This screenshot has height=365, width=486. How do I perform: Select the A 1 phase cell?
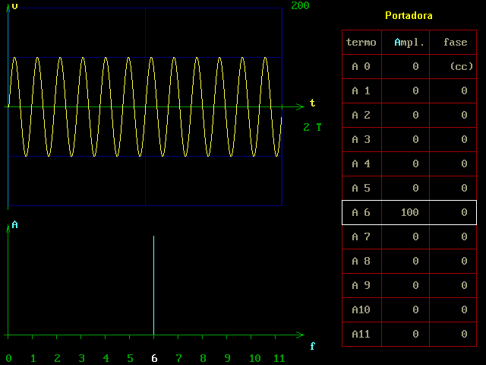[453, 90]
